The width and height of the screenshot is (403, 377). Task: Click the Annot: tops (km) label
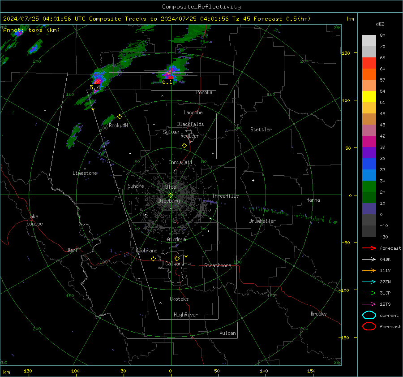31,30
